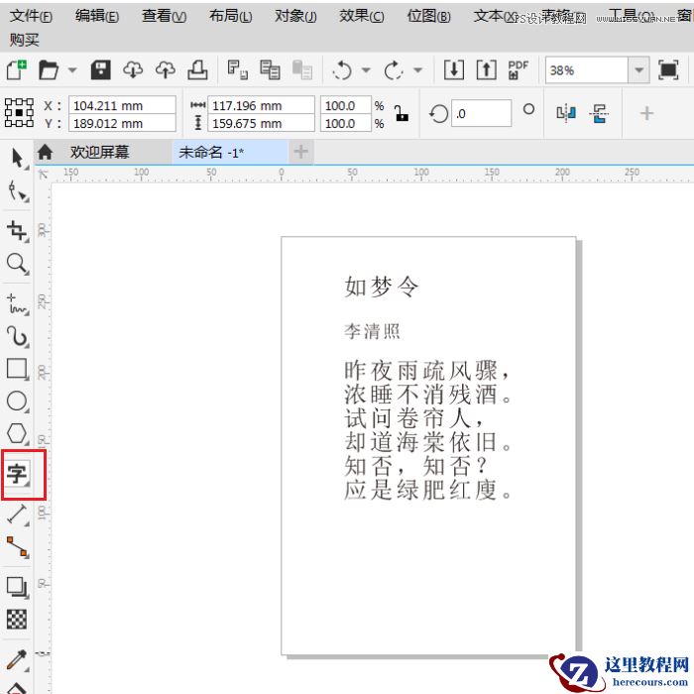
Task: Click the cloud download icon
Action: click(133, 70)
